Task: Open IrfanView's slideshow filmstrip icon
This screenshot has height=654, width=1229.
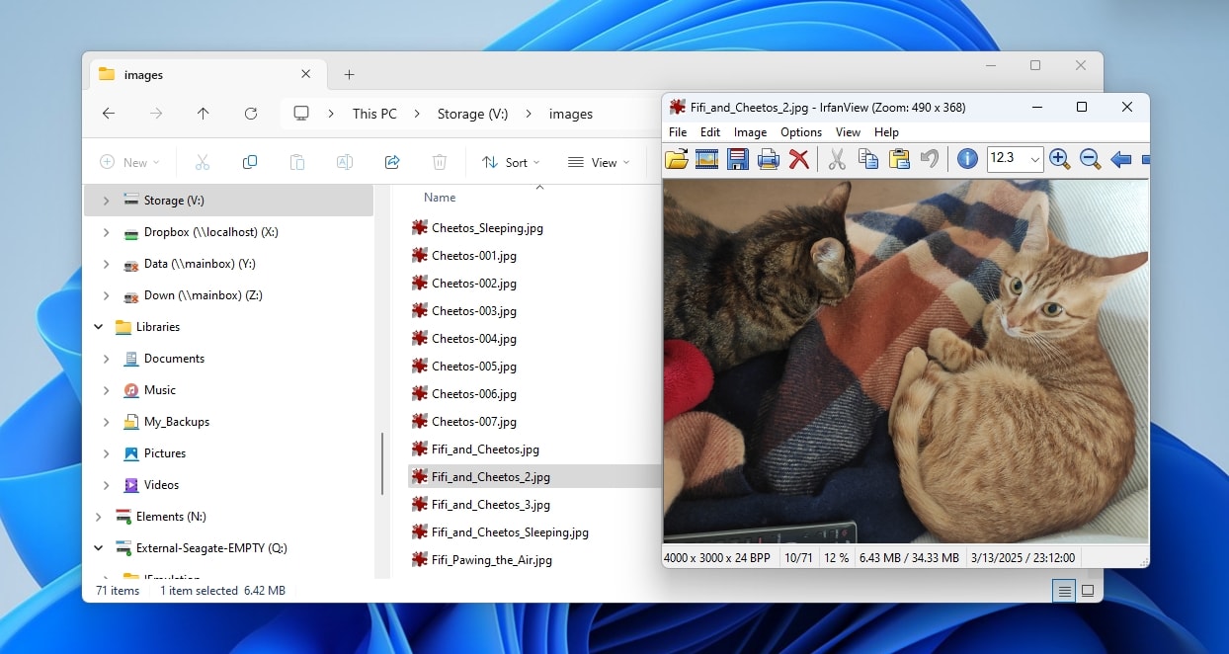Action: pyautogui.click(x=706, y=159)
